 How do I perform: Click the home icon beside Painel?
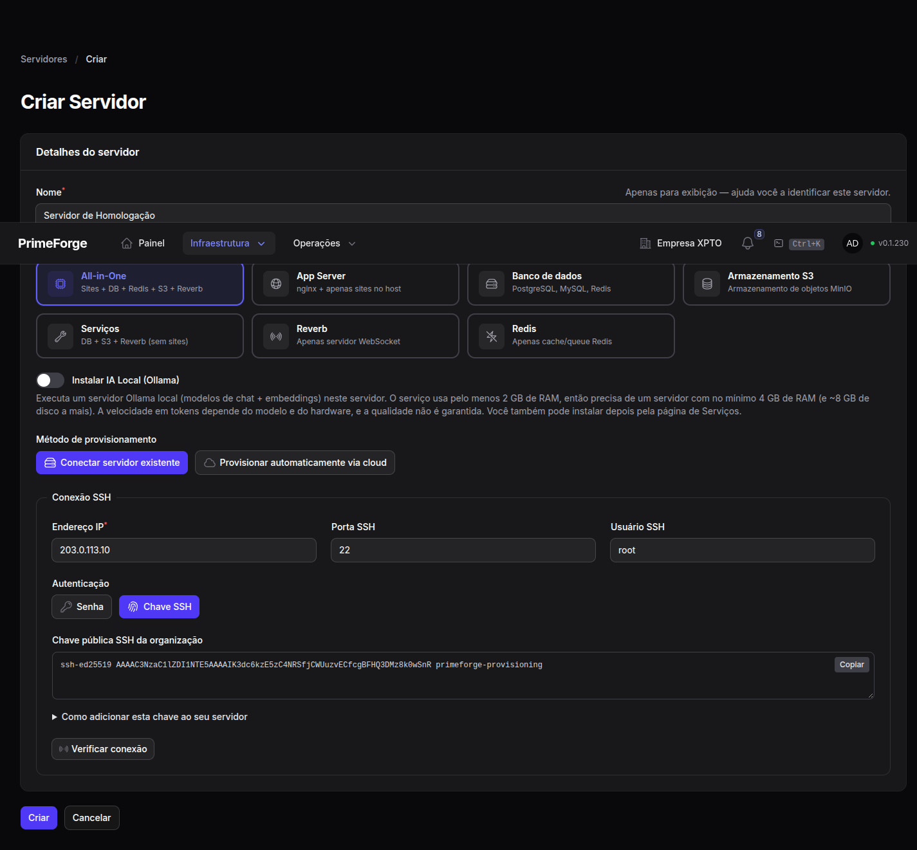(127, 243)
